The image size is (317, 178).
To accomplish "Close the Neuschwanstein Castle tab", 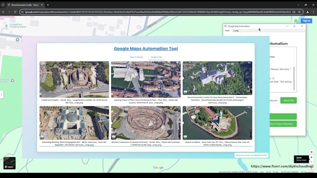I will point(42,5).
